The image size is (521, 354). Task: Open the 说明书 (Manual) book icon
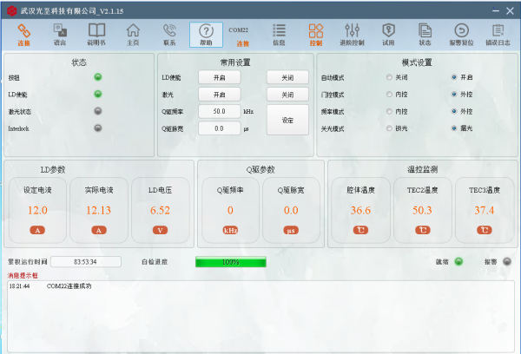click(96, 35)
